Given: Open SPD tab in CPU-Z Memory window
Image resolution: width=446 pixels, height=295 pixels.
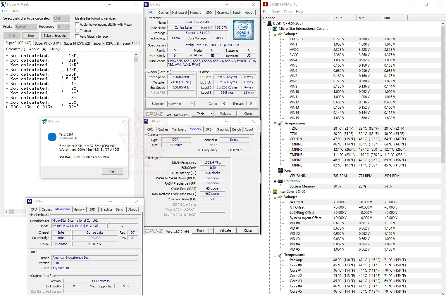Looking at the screenshot, I should tap(209, 129).
